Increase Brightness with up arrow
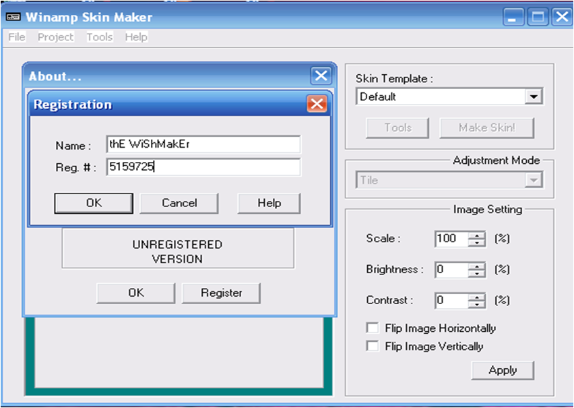574x408 pixels. tap(477, 266)
